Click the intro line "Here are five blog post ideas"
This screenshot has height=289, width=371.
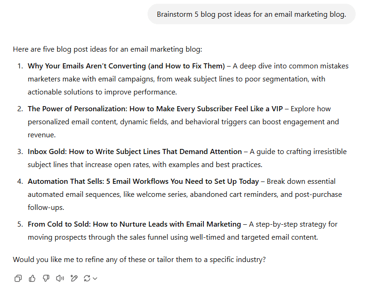(x=108, y=49)
